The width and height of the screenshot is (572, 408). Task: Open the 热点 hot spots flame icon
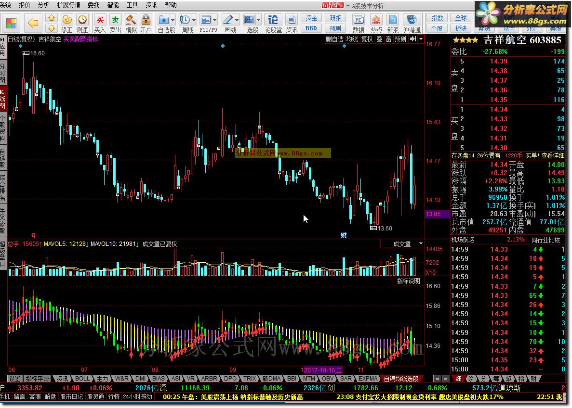tap(376, 23)
